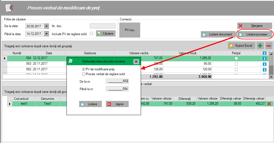Image resolution: width=274 pixels, height=143 pixels.
Task: Click the Căutare search button
Action: click(x=106, y=34)
